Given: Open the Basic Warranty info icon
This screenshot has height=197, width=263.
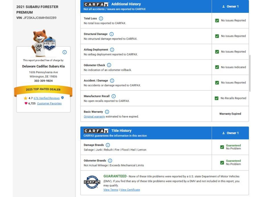Looking at the screenshot, I should click(107, 112).
